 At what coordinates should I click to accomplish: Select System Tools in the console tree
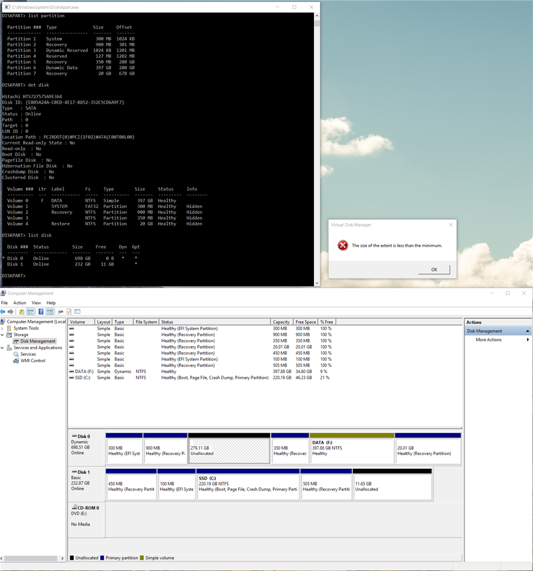pos(26,328)
